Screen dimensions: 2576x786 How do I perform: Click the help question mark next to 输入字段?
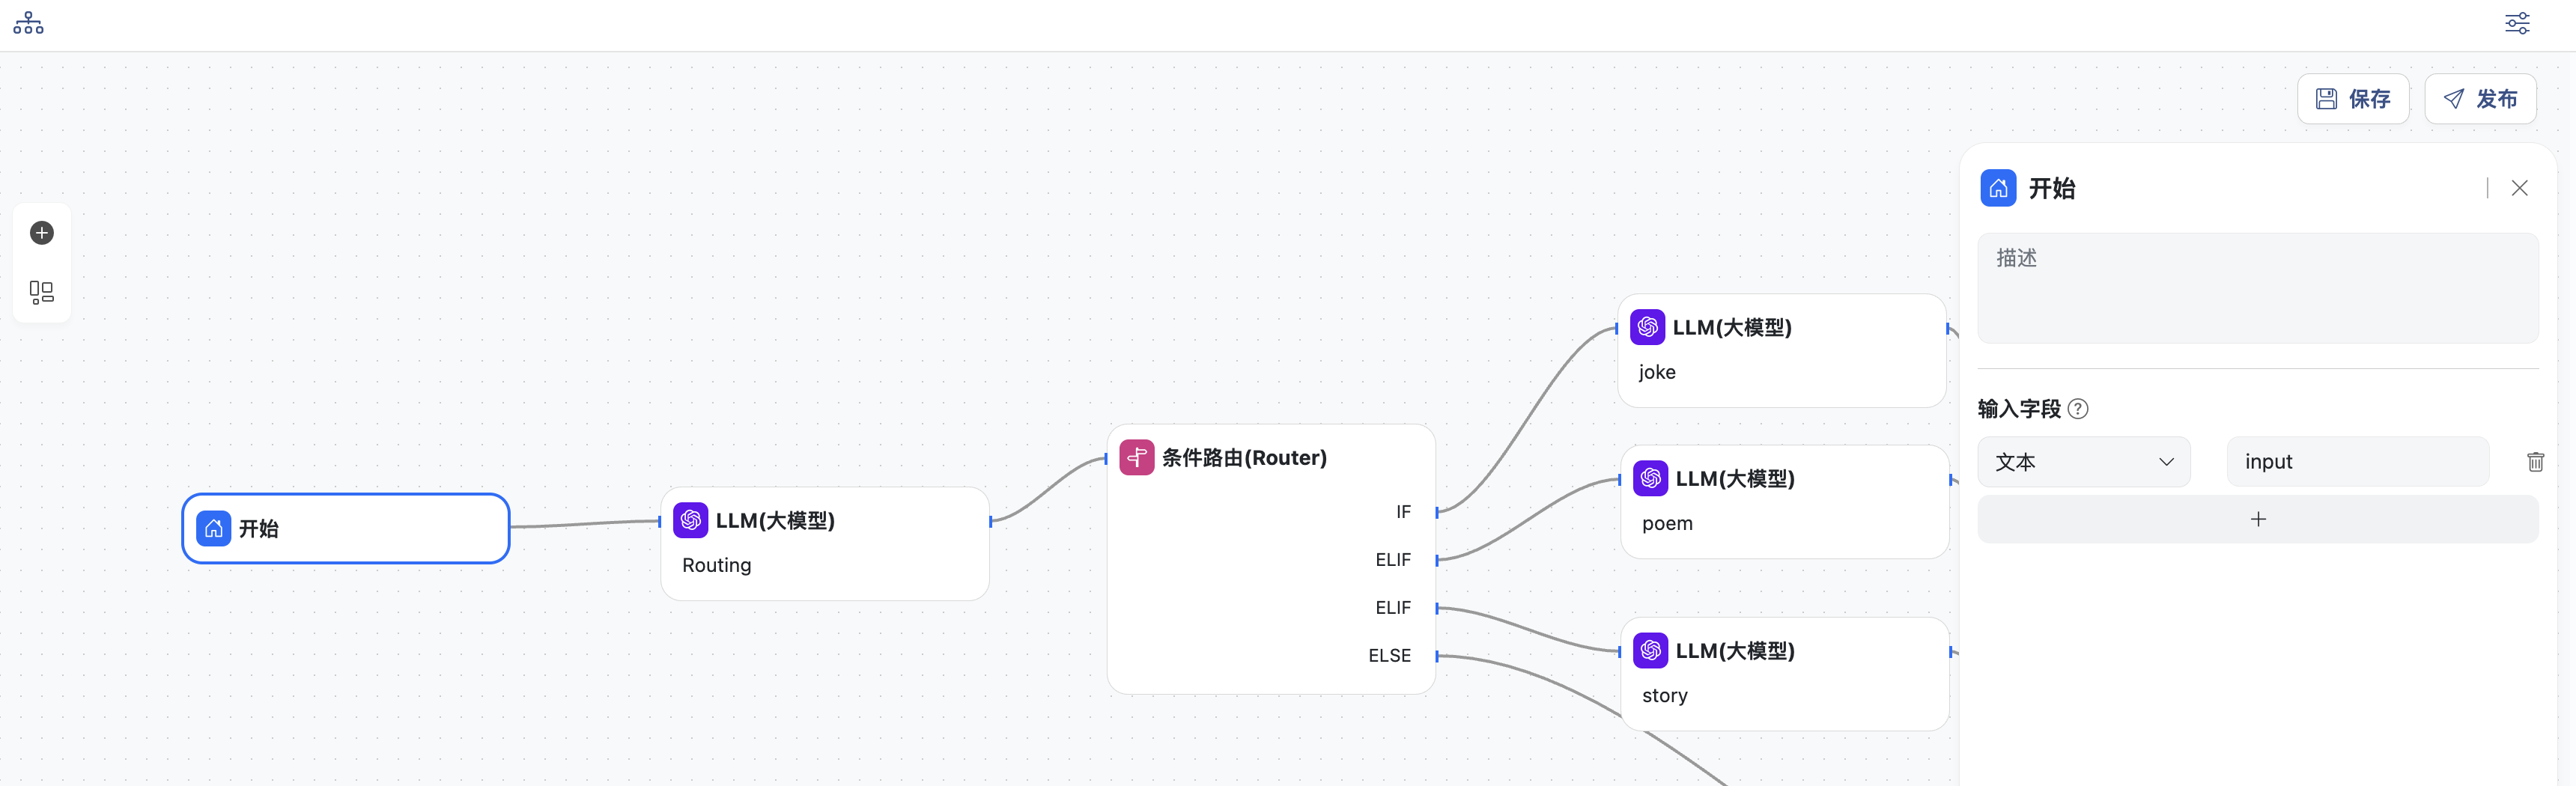2078,409
